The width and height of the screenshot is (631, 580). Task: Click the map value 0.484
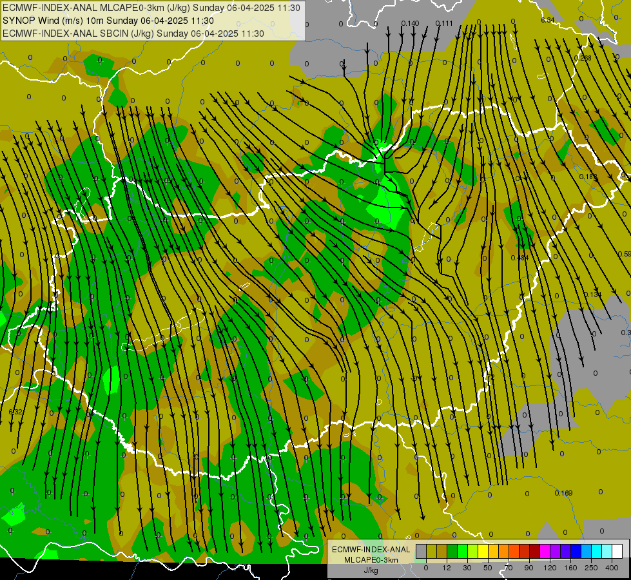(x=519, y=258)
